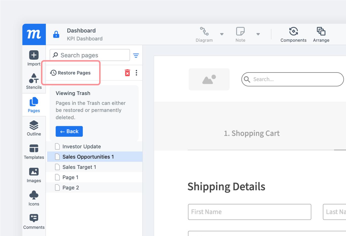This screenshot has height=236, width=346.
Task: Click the blue lock icon
Action: pos(56,34)
